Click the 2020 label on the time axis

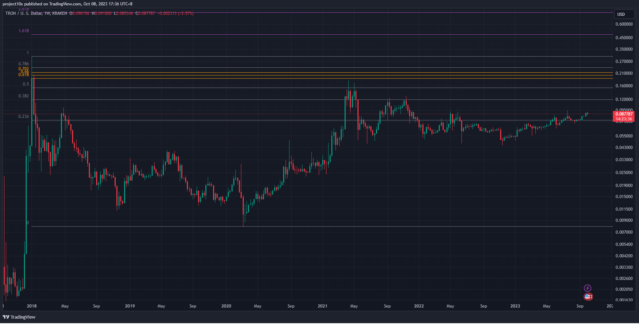(x=226, y=306)
